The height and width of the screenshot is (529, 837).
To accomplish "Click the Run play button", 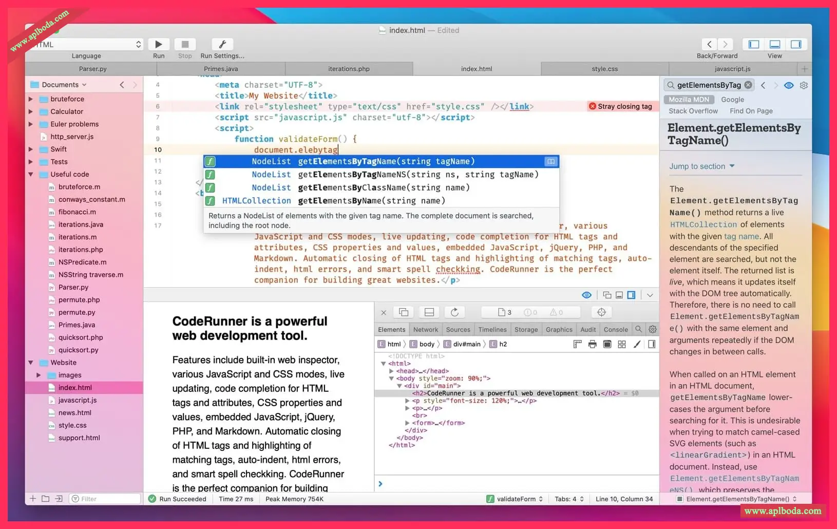I will pos(159,45).
